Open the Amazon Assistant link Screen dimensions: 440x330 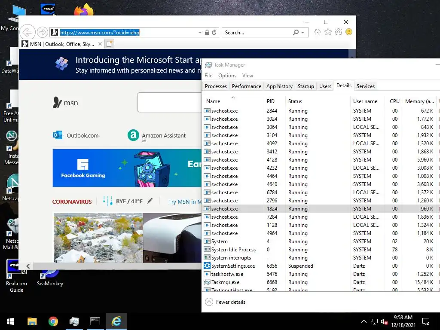click(x=156, y=135)
